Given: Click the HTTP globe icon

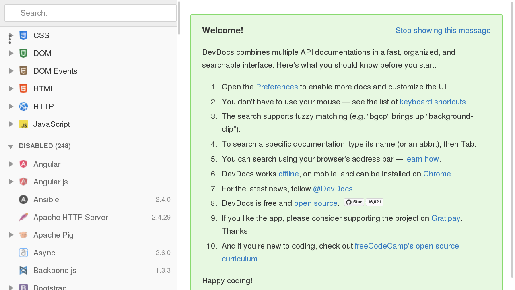Looking at the screenshot, I should [x=23, y=106].
